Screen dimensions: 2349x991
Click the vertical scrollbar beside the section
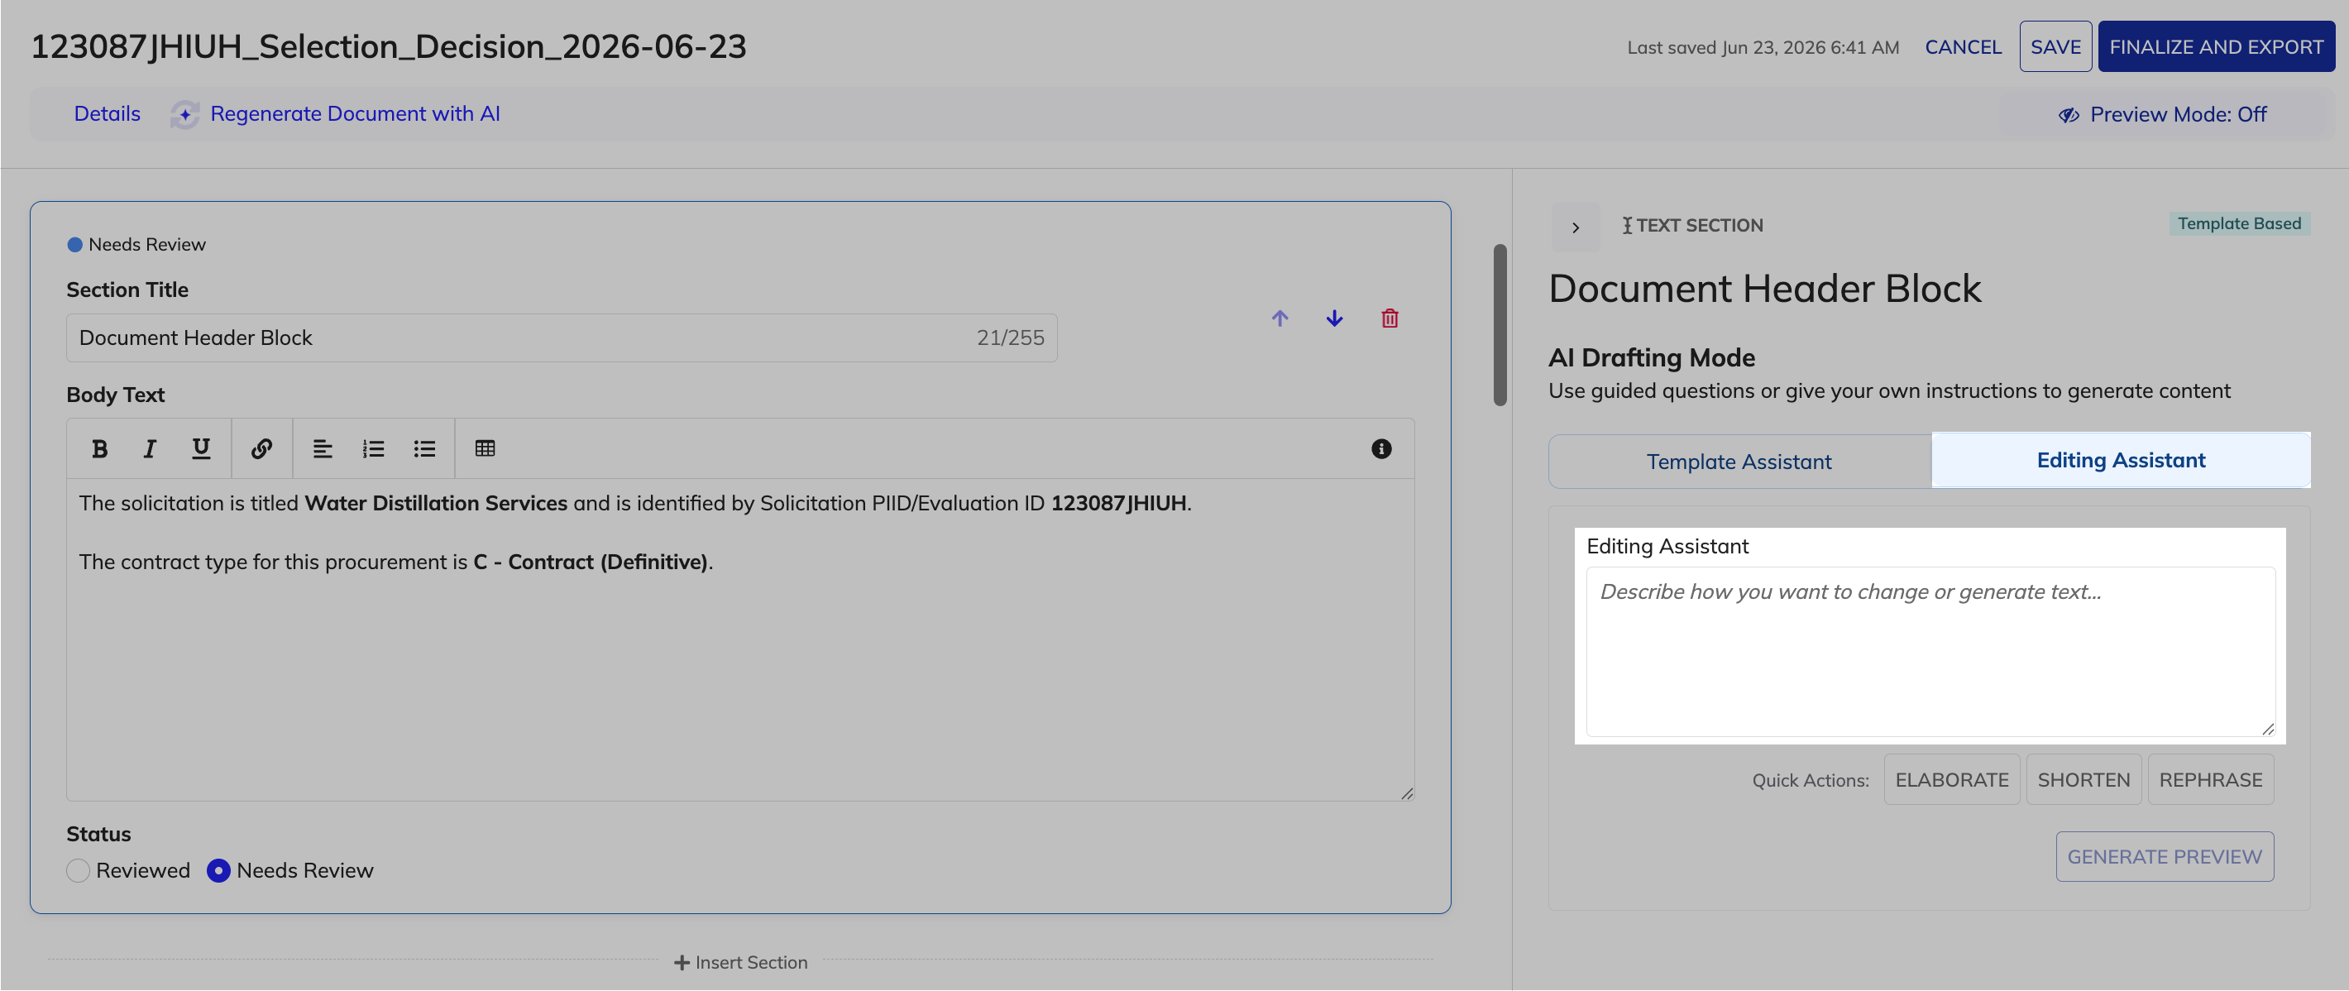[x=1499, y=324]
